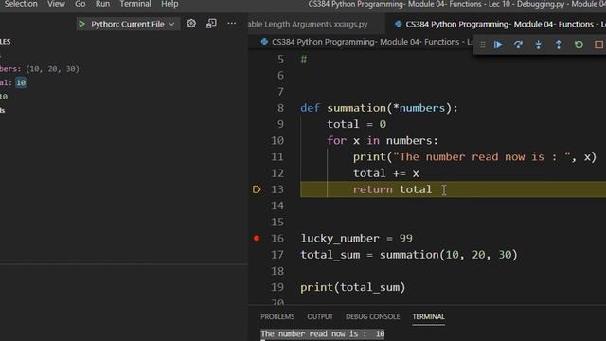Click the current execution arrow at line 13
The width and height of the screenshot is (606, 341).
coord(257,189)
